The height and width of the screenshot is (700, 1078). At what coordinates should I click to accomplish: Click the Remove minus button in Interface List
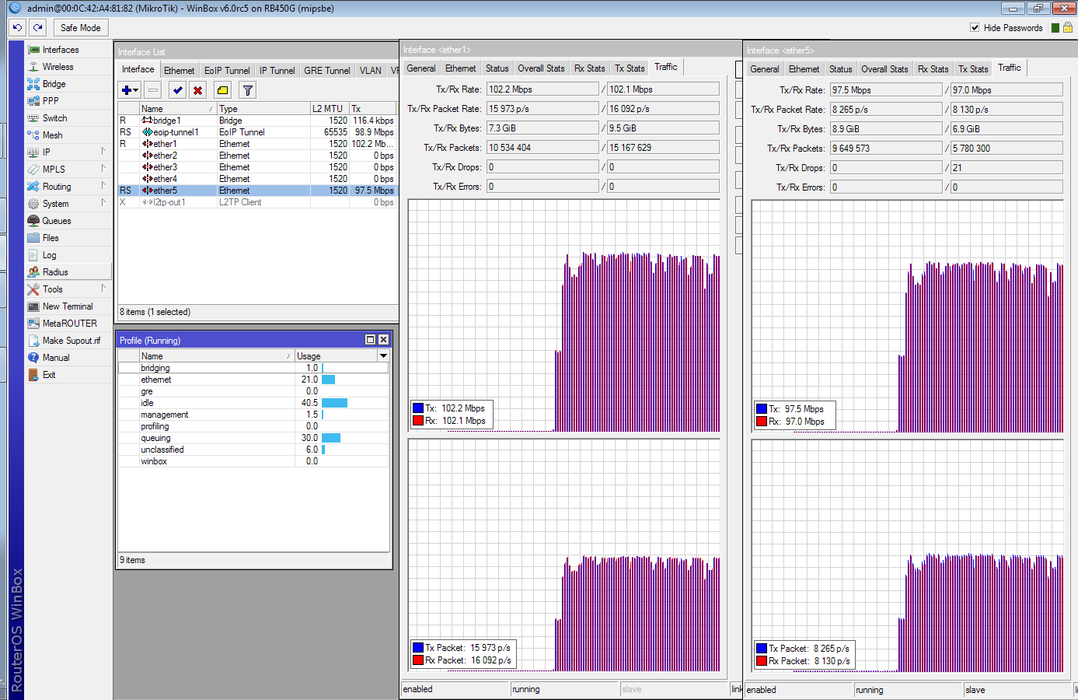(153, 90)
